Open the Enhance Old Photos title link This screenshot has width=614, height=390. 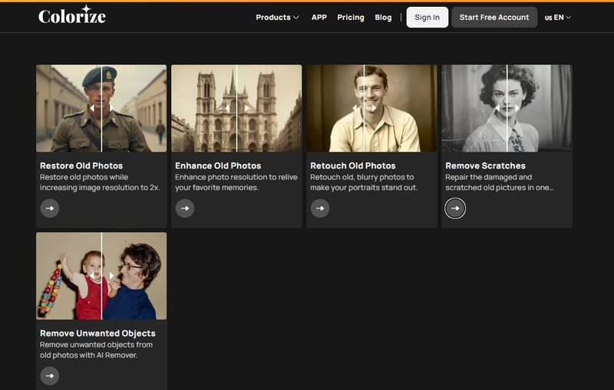(218, 166)
